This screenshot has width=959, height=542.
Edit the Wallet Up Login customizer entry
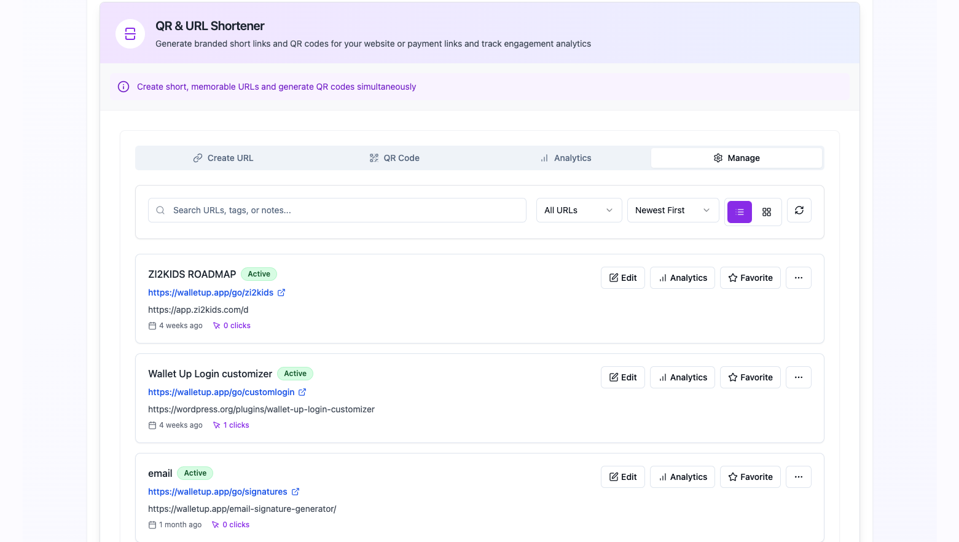coord(622,377)
